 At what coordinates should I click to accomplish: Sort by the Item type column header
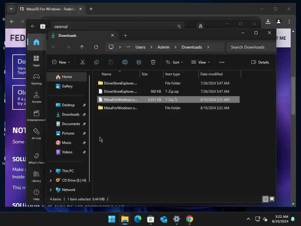pos(181,74)
